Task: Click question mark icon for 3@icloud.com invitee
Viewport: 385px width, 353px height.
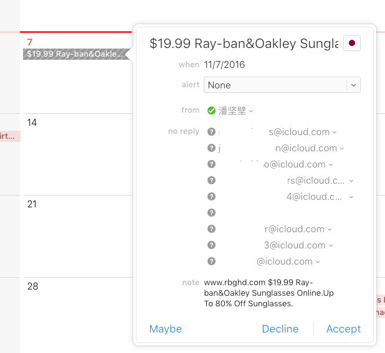Action: tap(211, 245)
